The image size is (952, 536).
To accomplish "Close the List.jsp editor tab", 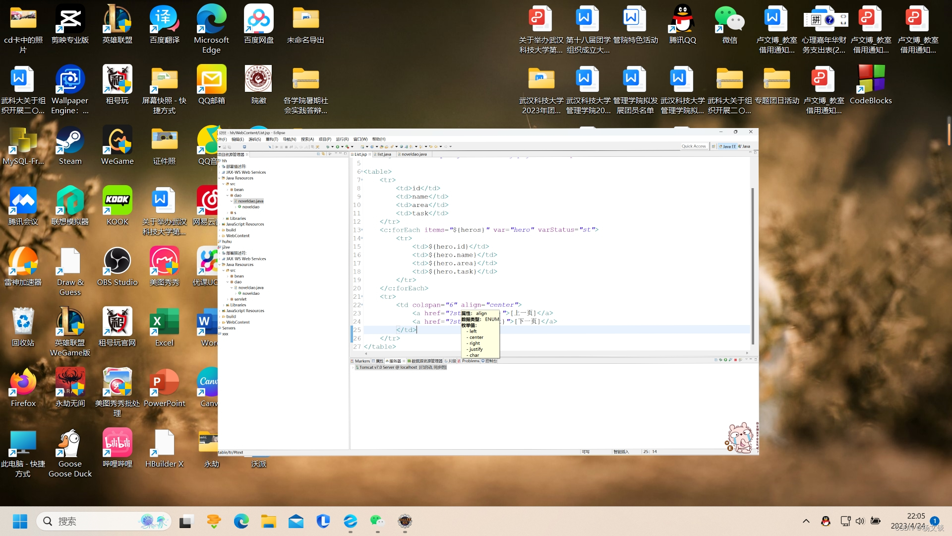I will pyautogui.click(x=370, y=154).
